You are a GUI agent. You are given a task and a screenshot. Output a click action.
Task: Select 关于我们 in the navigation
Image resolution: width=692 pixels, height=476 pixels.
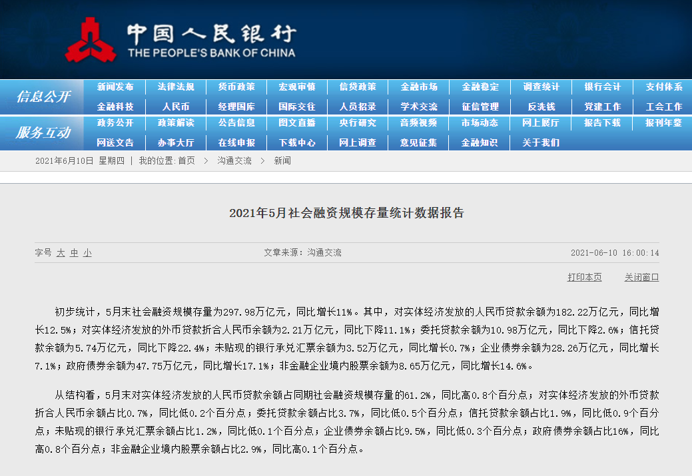541,142
